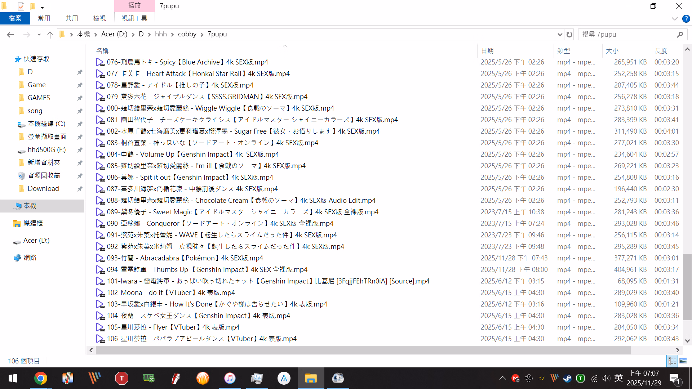
Task: Click the back navigation arrow
Action: [x=10, y=35]
